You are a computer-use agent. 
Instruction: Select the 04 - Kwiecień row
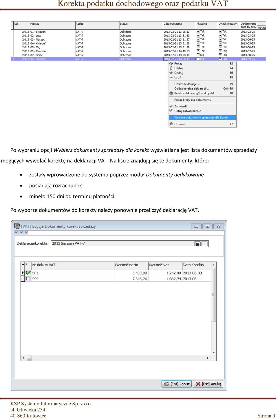click(x=138, y=43)
